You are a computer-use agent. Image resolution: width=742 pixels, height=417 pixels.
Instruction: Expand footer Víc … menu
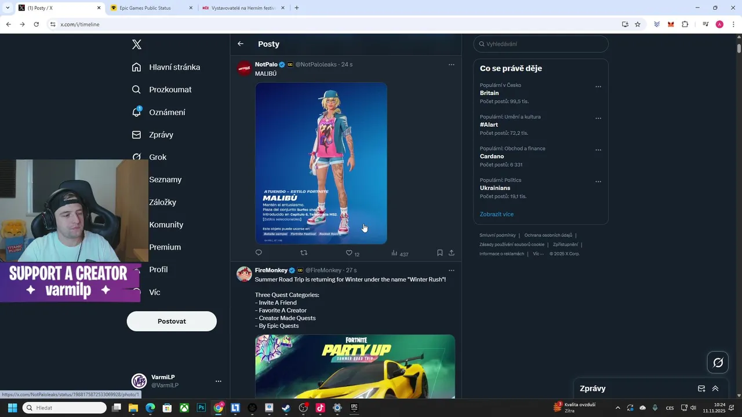(x=539, y=254)
